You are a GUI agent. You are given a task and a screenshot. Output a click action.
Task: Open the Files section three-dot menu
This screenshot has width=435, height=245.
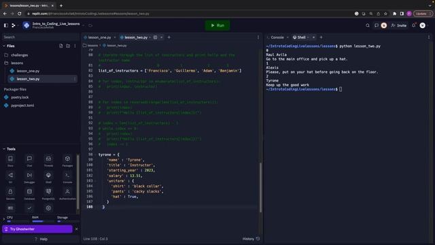(x=75, y=46)
